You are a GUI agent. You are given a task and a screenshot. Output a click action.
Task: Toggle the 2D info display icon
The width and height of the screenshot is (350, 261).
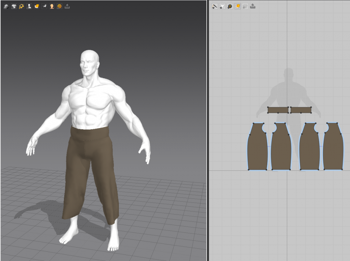(230, 6)
